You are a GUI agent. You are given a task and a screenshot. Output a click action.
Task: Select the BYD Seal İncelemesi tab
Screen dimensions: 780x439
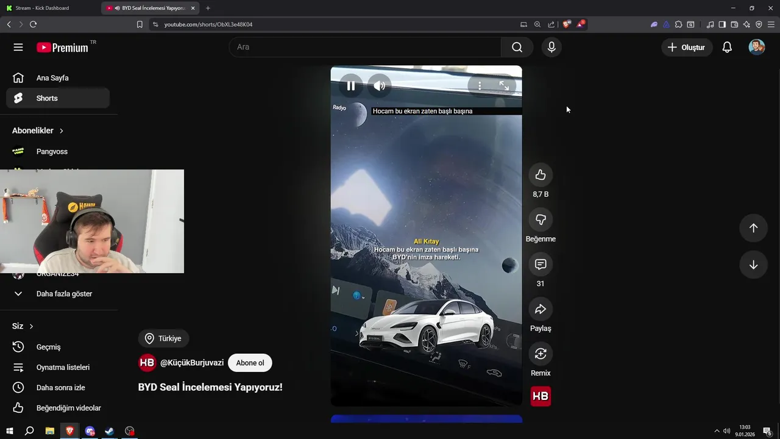click(149, 8)
